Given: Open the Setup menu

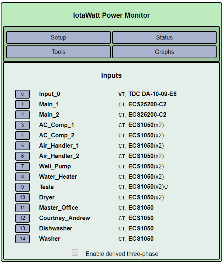Looking at the screenshot, I should click(x=58, y=37).
